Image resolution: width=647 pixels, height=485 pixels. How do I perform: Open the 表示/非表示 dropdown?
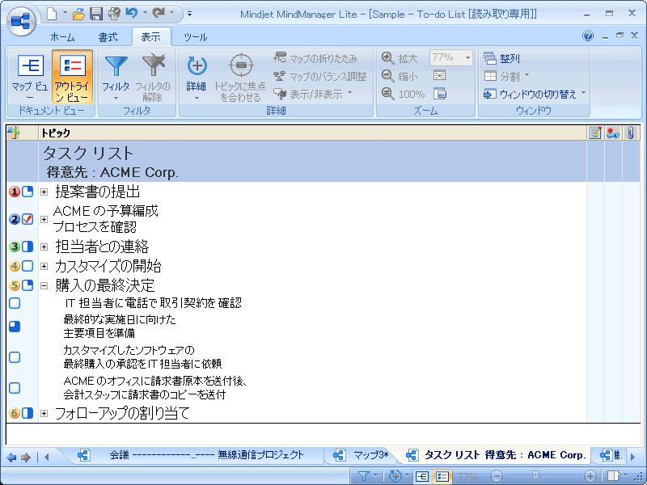coord(313,94)
